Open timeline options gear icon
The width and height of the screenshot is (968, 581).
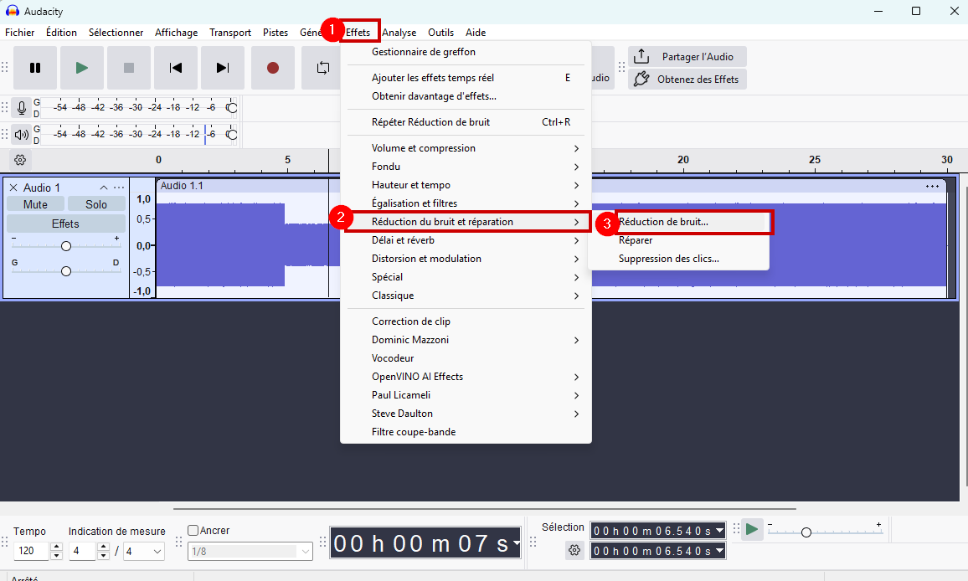(x=21, y=160)
